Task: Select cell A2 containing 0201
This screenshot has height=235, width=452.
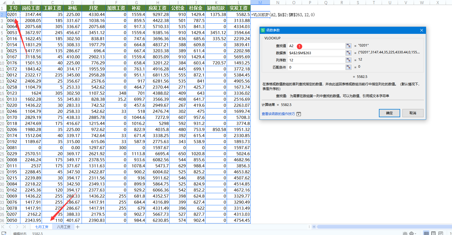Action: click(13, 15)
